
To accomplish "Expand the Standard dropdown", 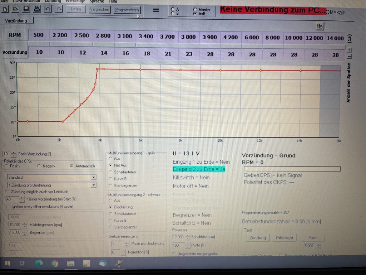I will (x=93, y=177).
